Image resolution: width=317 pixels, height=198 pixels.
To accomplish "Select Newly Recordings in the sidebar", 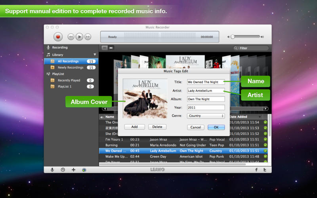I will [71, 67].
